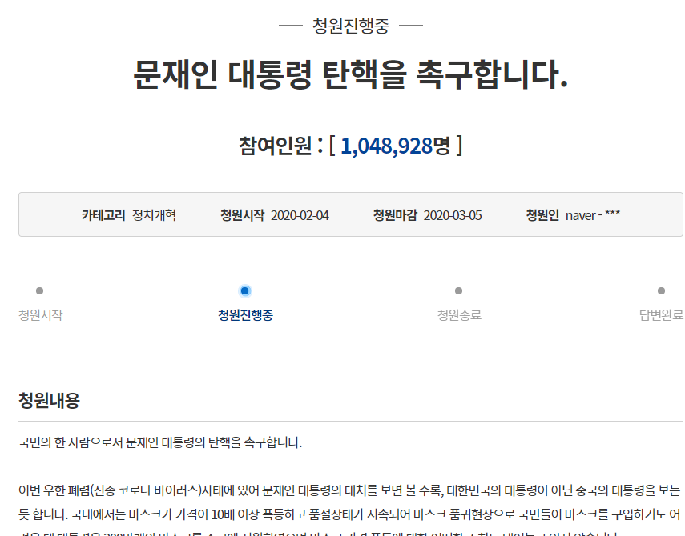This screenshot has height=536, width=685.
Task: Click the petition title 문재인 대통령 탄핵을 촉구합니다.
Action: (x=350, y=75)
